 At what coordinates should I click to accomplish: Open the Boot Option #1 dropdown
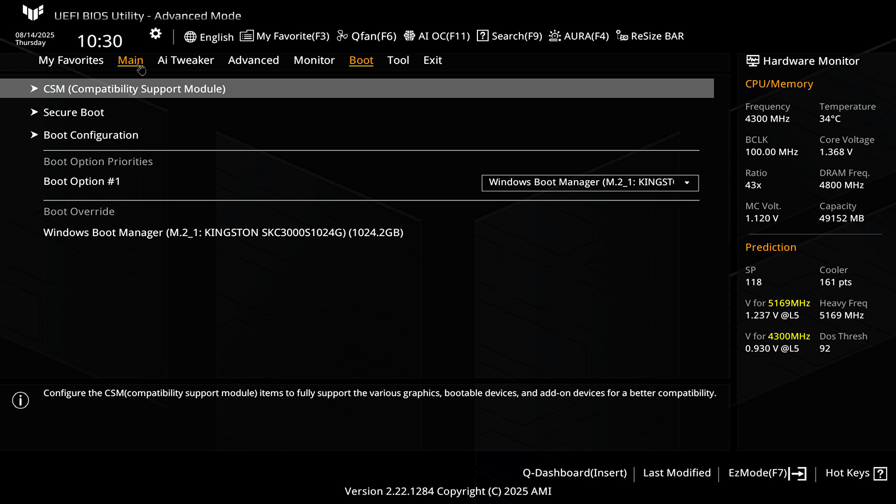[590, 182]
